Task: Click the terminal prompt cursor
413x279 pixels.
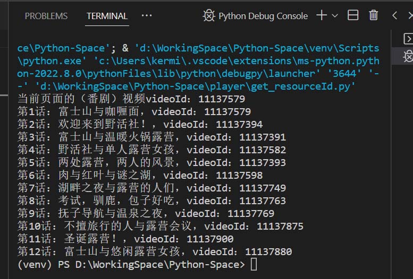Action: pyautogui.click(x=254, y=264)
